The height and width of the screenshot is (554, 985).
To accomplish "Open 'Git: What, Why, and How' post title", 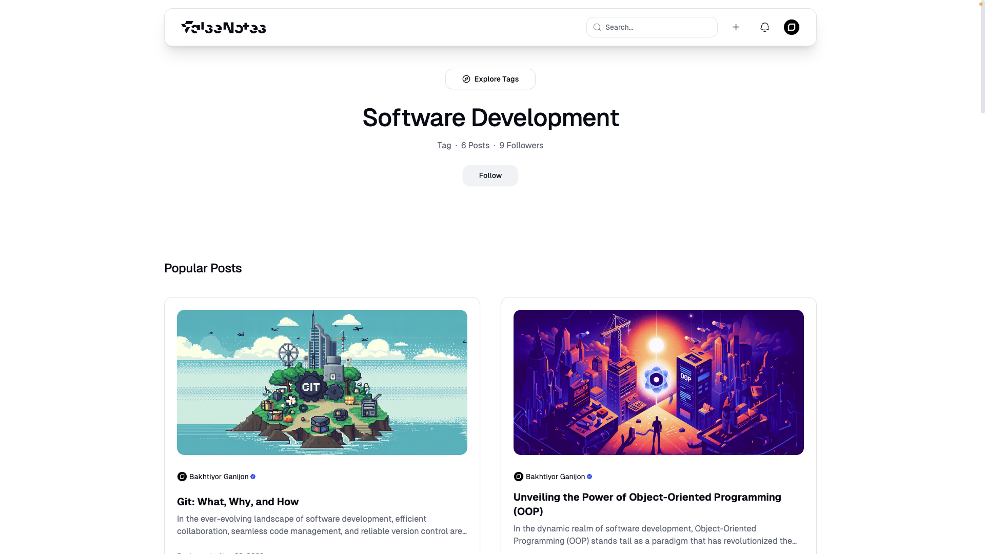I will (238, 502).
